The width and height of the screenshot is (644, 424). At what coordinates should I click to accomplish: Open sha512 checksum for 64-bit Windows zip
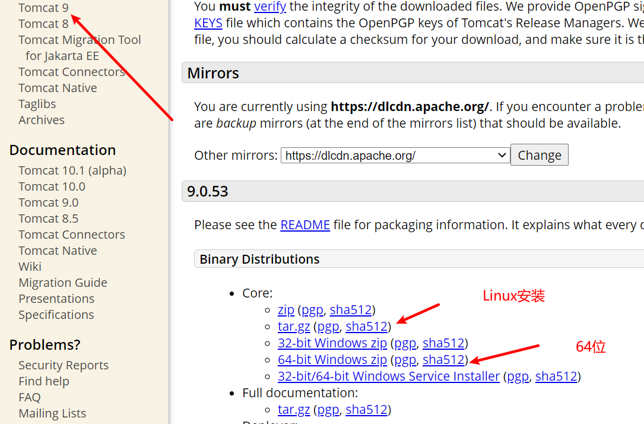coord(443,360)
